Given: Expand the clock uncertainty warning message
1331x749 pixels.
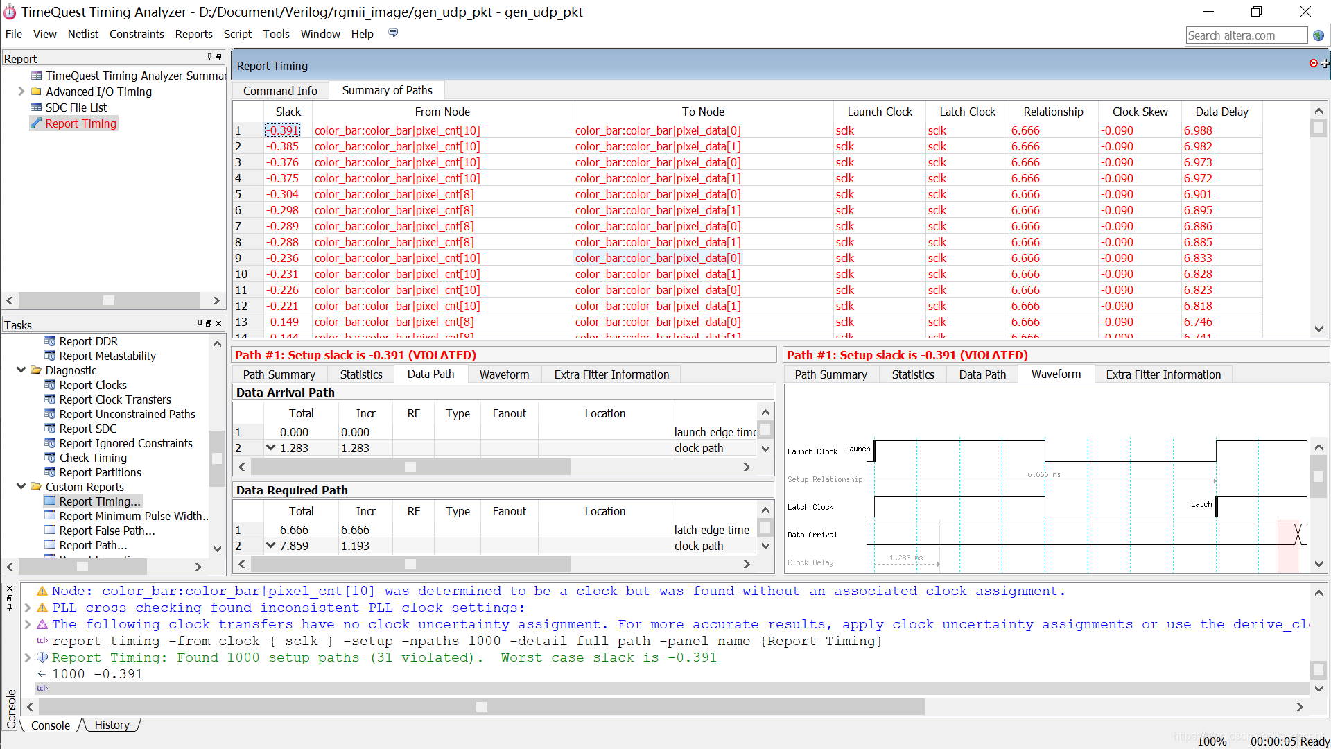Looking at the screenshot, I should click(x=27, y=624).
